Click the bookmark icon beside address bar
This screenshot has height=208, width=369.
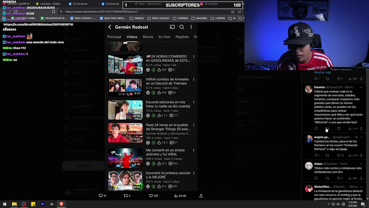[53, 12]
